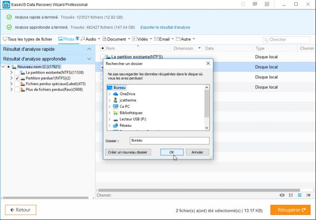Click the Chercher search box

[286, 40]
